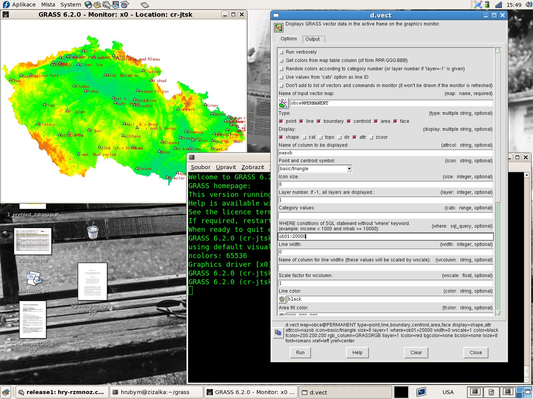Image resolution: width=533 pixels, height=399 pixels.
Task: Toggle the attr display checkbox
Action: [x=355, y=137]
